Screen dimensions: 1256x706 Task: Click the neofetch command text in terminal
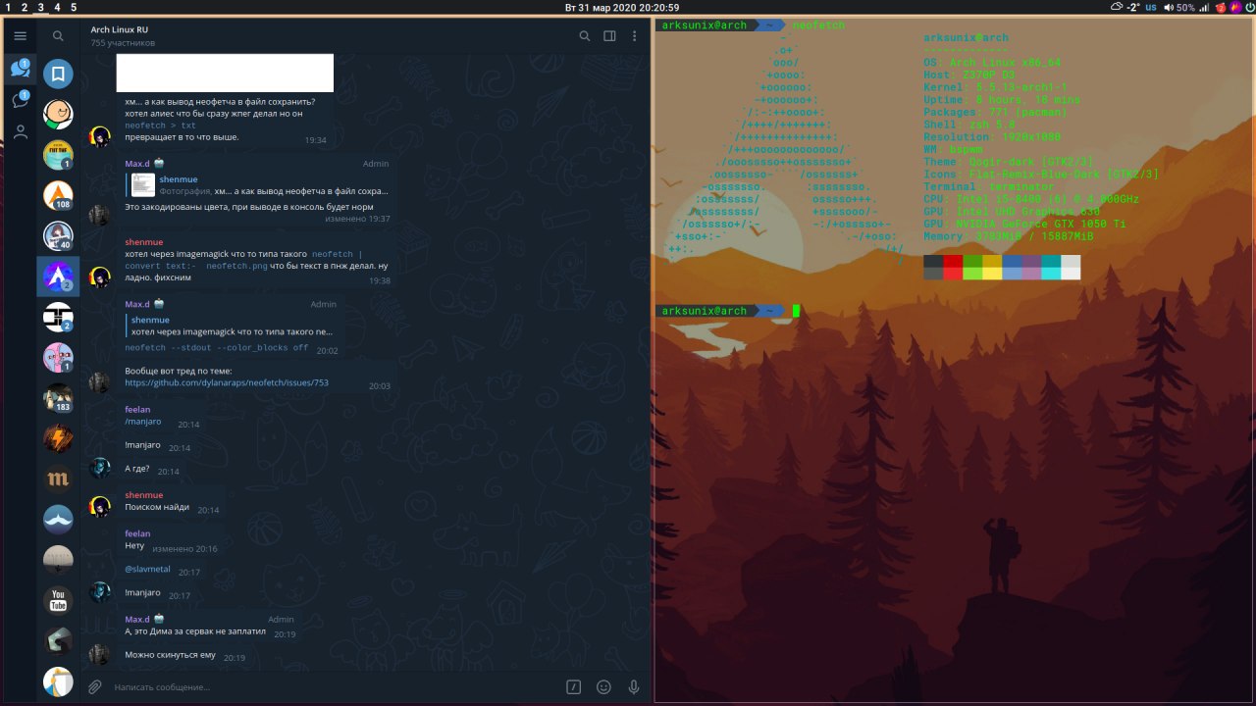[x=818, y=25]
